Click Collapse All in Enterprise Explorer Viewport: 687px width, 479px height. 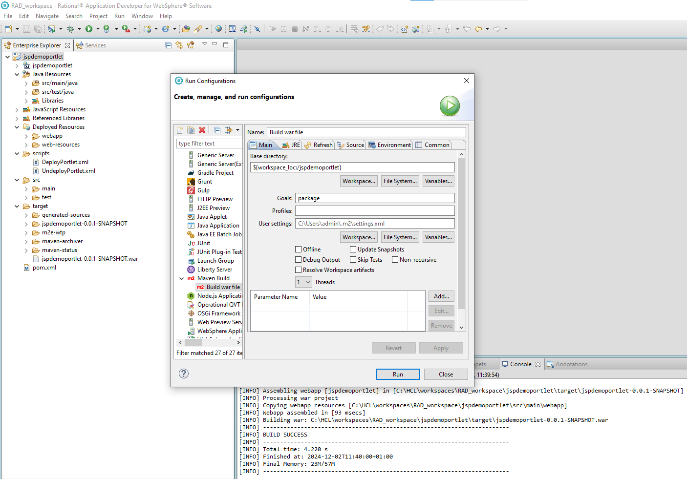(169, 45)
